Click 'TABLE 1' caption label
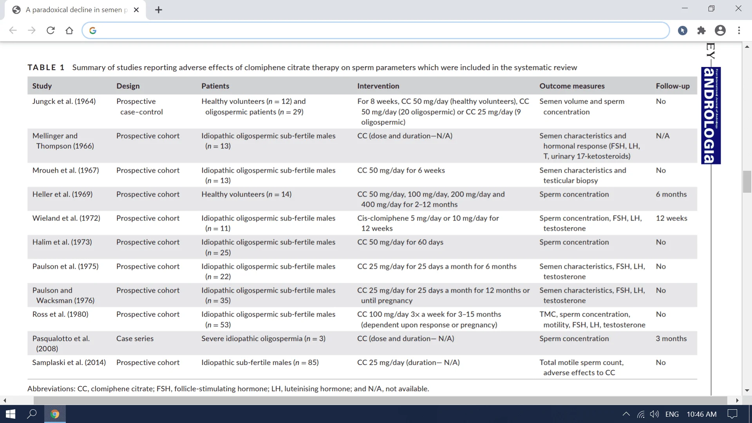Image resolution: width=752 pixels, height=423 pixels. pyautogui.click(x=46, y=67)
